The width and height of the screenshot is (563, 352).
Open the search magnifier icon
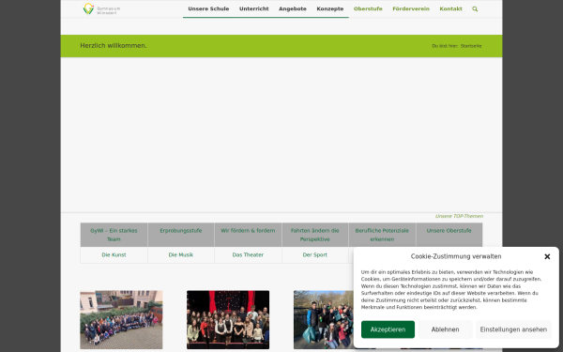(x=475, y=9)
